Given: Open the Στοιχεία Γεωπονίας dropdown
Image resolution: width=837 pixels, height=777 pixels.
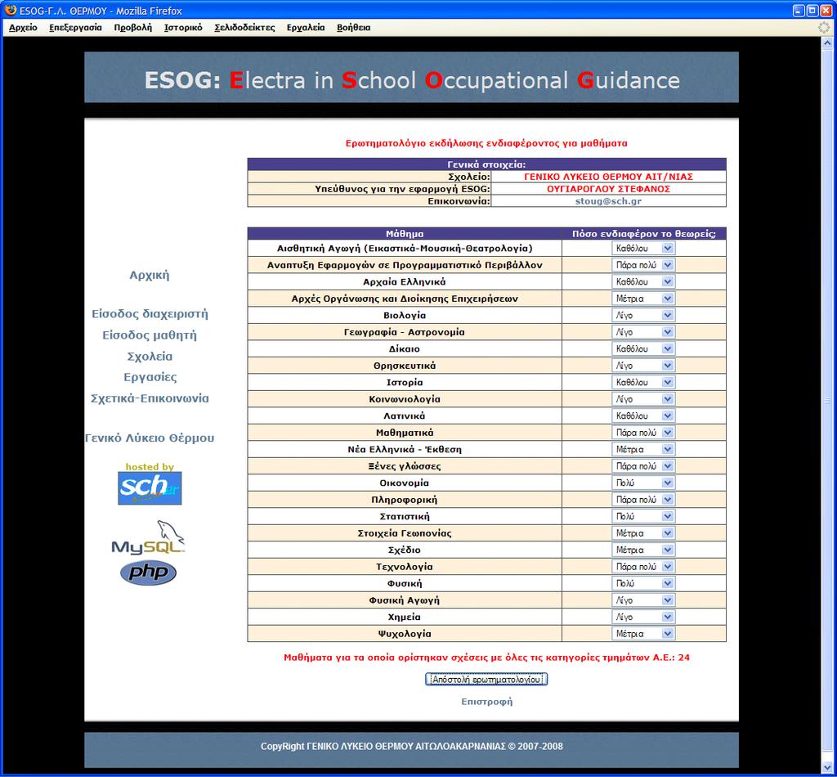Looking at the screenshot, I should [x=643, y=533].
